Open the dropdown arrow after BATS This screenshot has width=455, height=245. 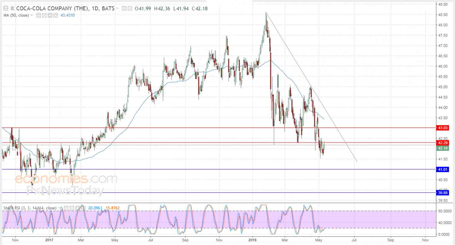(117, 8)
